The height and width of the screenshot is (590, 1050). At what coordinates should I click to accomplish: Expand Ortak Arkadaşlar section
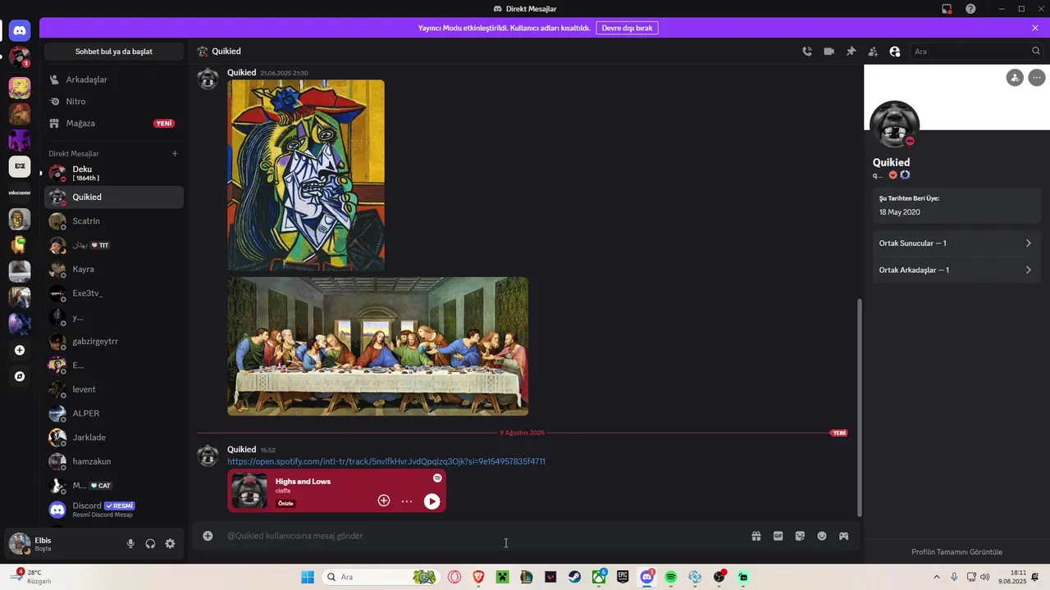pos(956,270)
